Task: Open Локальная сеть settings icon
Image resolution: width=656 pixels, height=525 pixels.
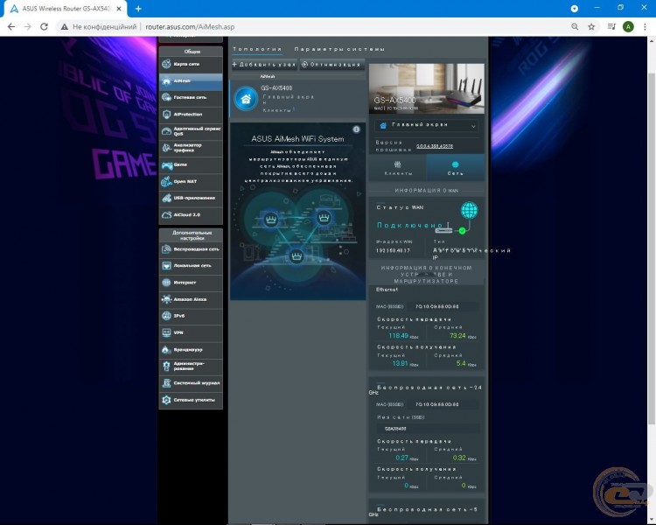Action: click(x=166, y=266)
